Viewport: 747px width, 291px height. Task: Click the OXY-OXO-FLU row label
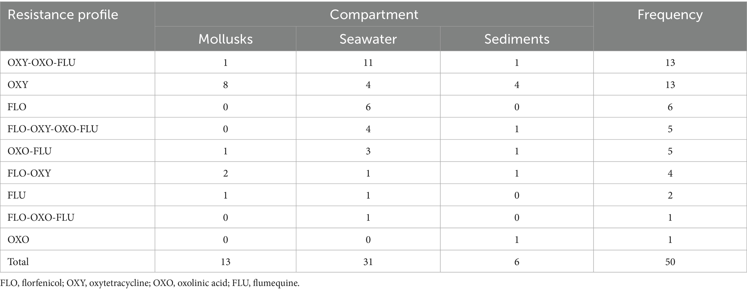point(42,63)
